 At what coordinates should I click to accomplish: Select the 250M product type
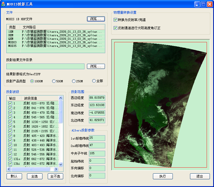coord(74,81)
